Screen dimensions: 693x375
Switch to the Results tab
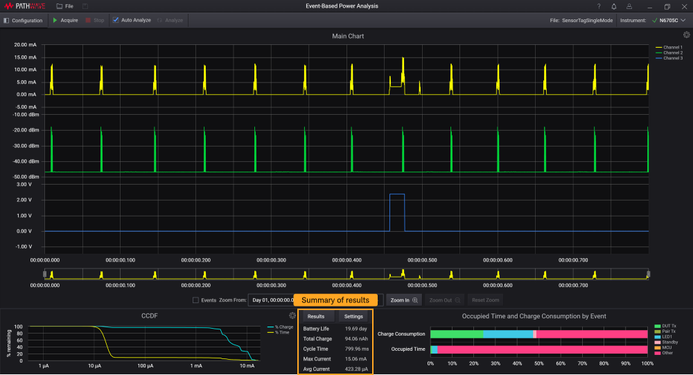point(316,316)
